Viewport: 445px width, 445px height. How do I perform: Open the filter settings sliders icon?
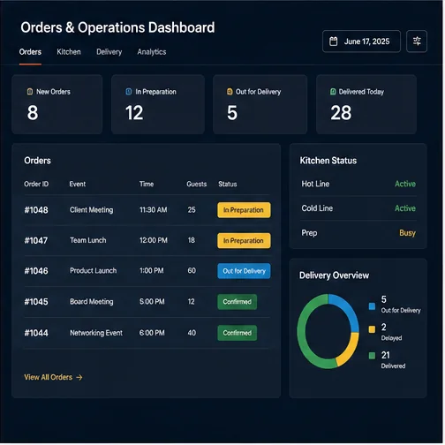pyautogui.click(x=418, y=41)
